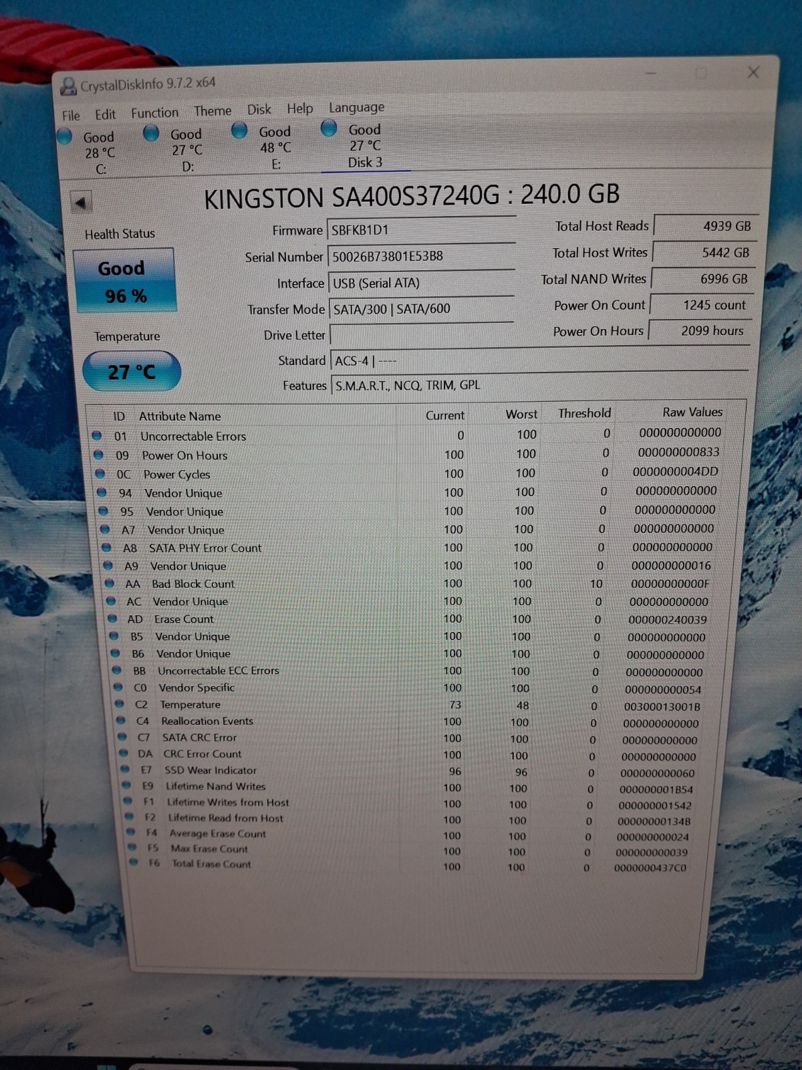Click the E: drive status orb

[x=239, y=130]
